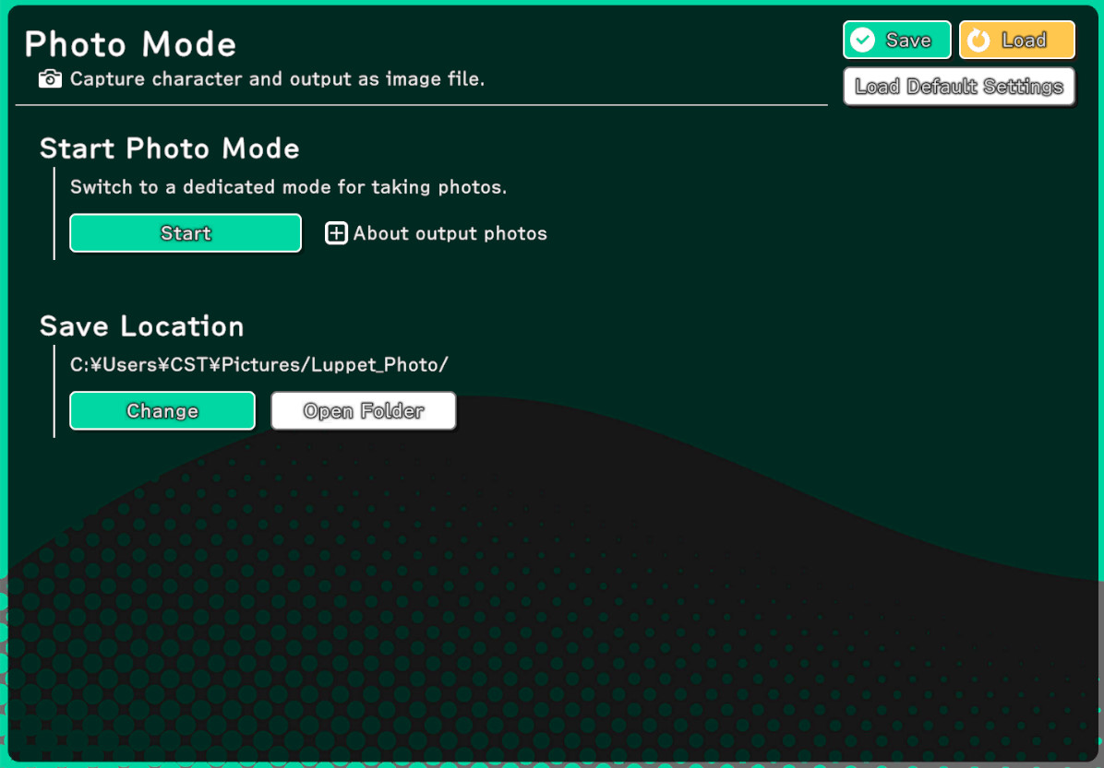1104x768 pixels.
Task: Select the Save Location heading
Action: (142, 326)
